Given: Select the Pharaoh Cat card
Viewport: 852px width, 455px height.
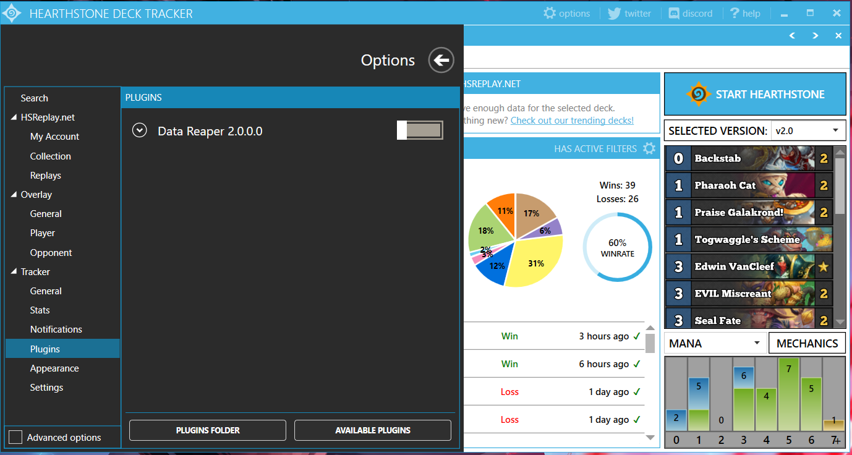Looking at the screenshot, I should pos(749,185).
